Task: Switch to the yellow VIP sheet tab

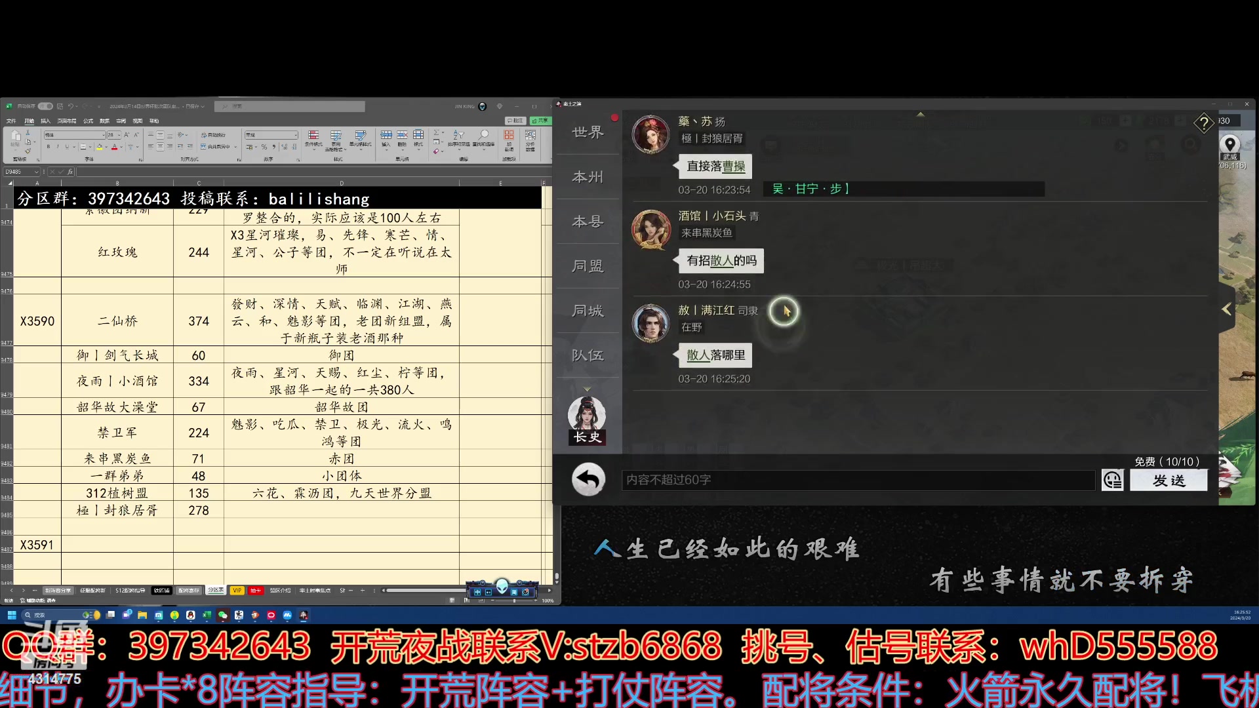Action: click(237, 591)
